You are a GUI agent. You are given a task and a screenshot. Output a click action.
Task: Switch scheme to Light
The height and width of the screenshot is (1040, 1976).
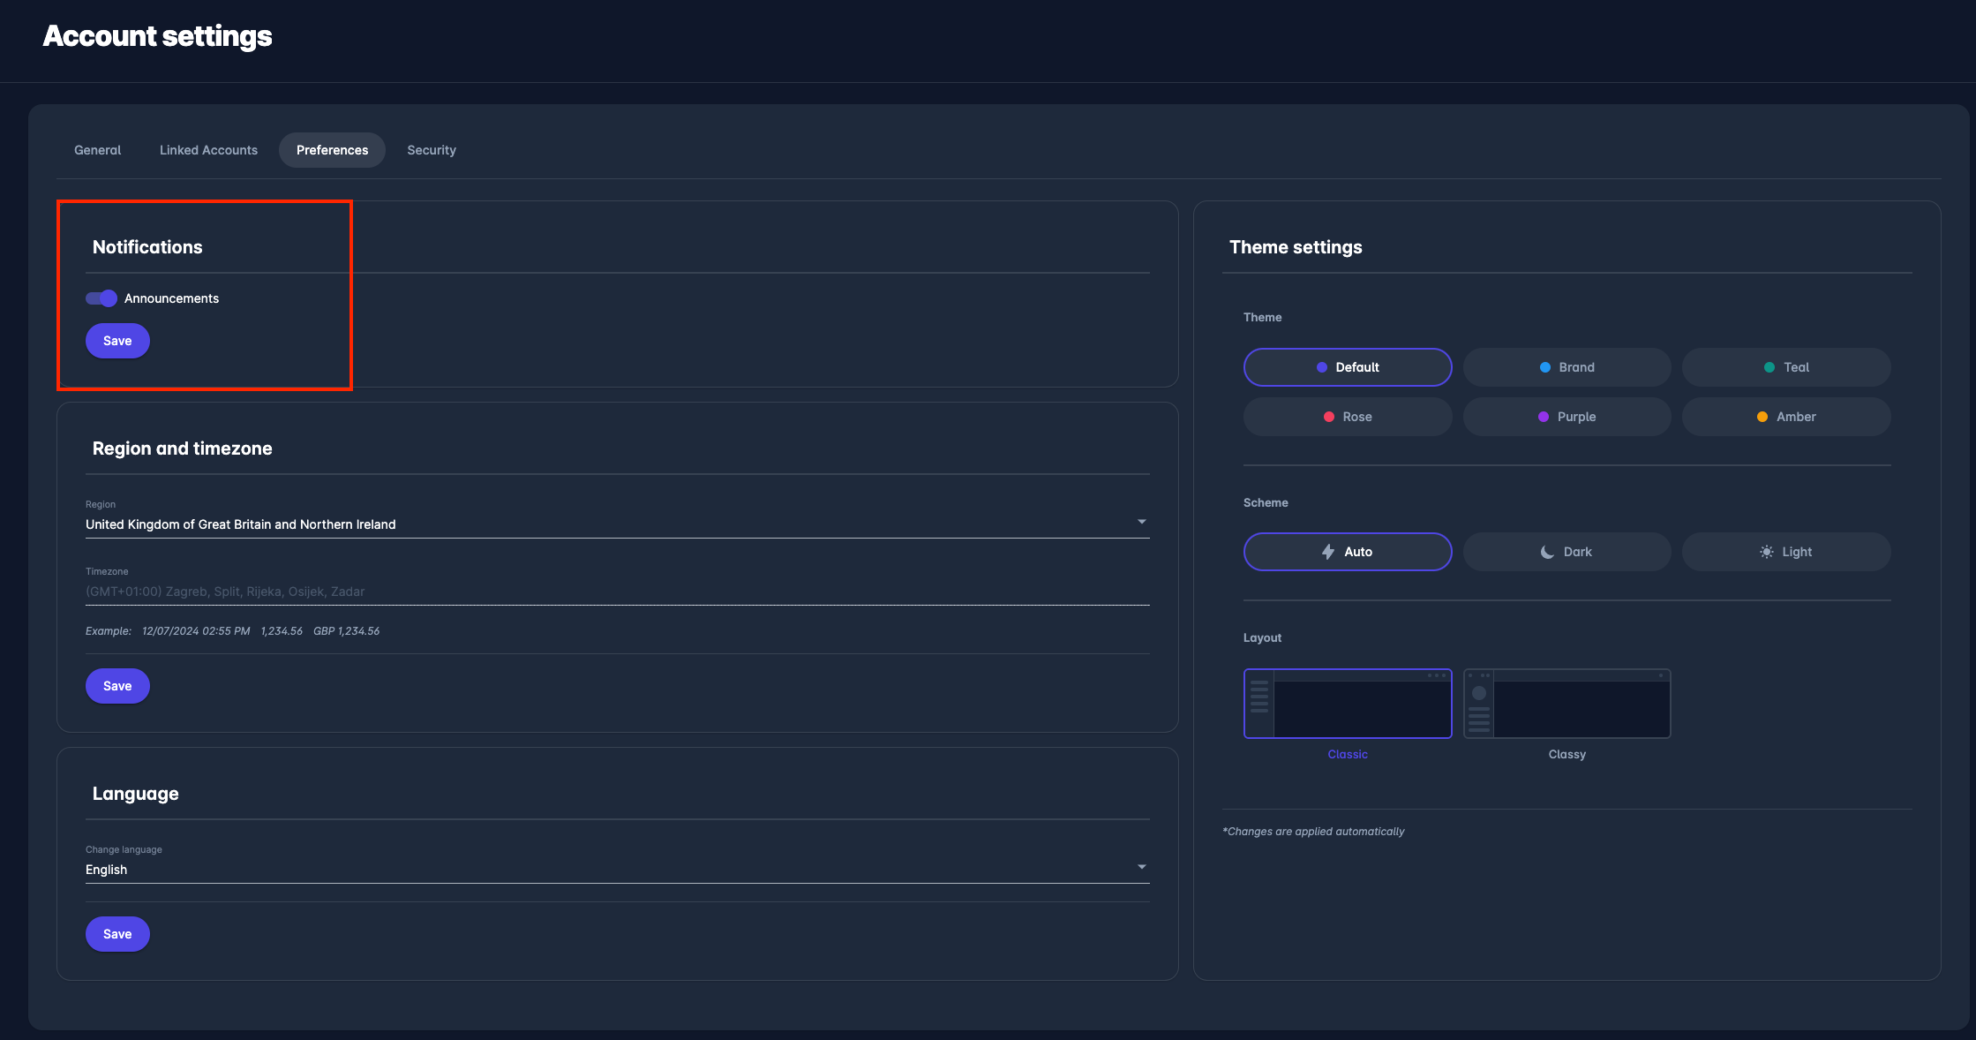tap(1786, 551)
